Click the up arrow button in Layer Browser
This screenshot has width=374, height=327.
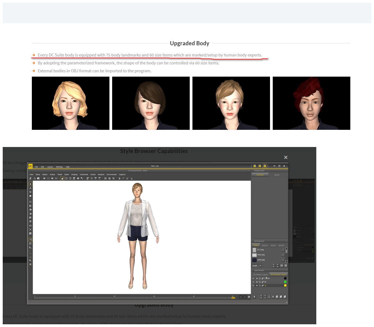tap(255, 297)
